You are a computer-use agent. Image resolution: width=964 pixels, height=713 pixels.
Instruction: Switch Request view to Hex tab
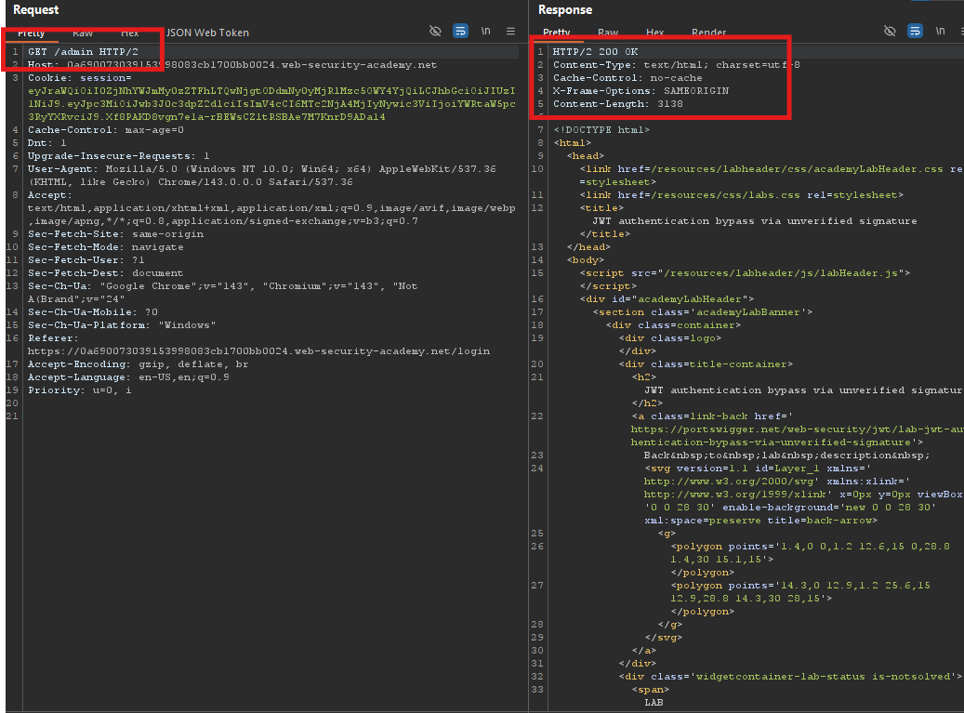130,33
